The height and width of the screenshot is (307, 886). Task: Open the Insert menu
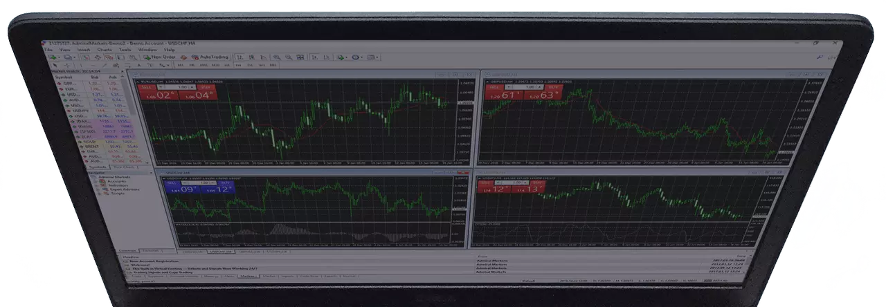click(84, 50)
